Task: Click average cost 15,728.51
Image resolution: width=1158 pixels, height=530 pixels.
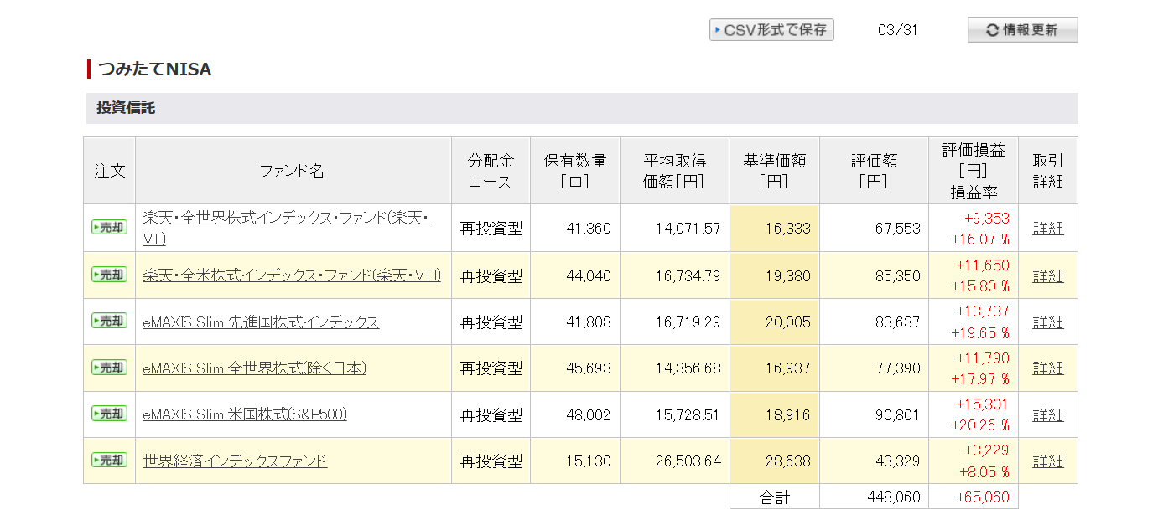Action: [688, 414]
